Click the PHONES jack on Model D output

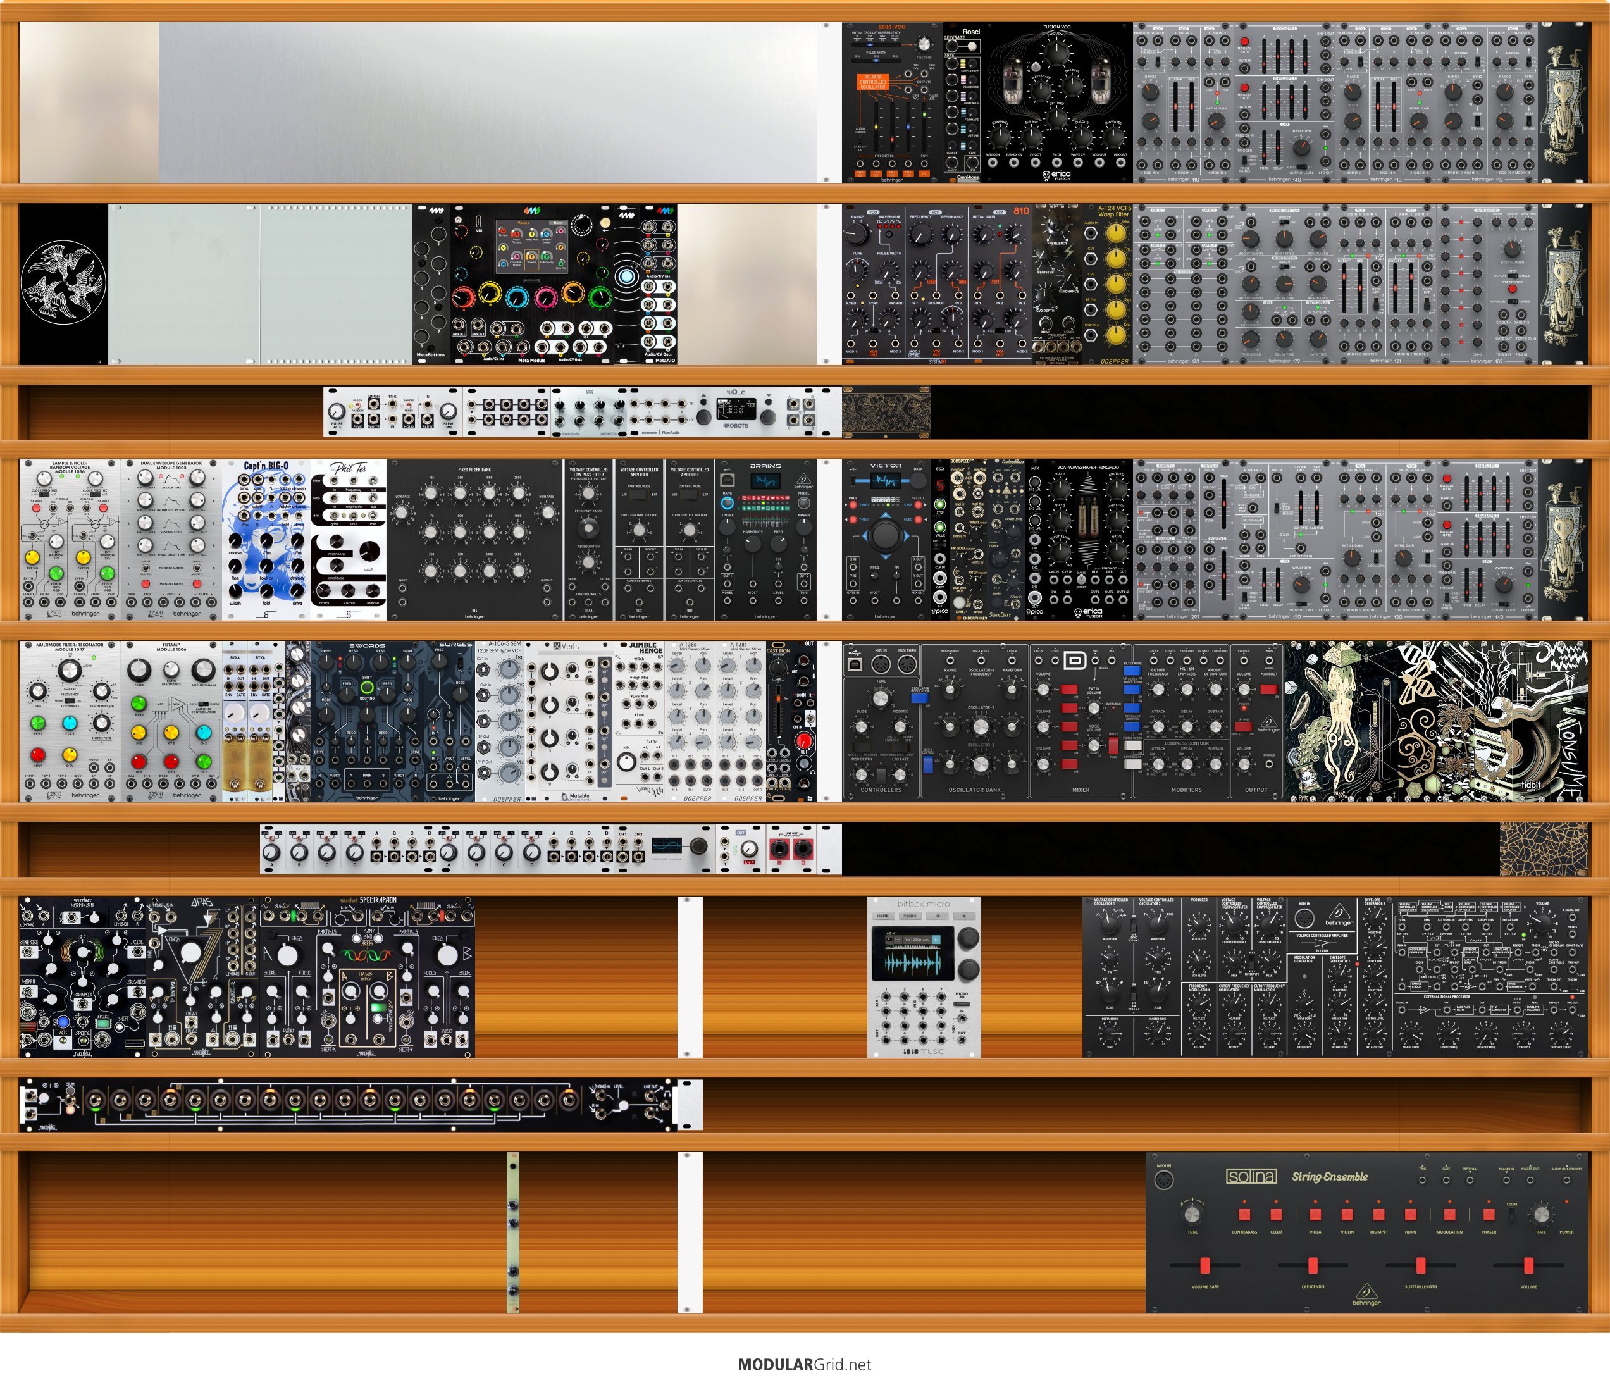coord(1269,765)
